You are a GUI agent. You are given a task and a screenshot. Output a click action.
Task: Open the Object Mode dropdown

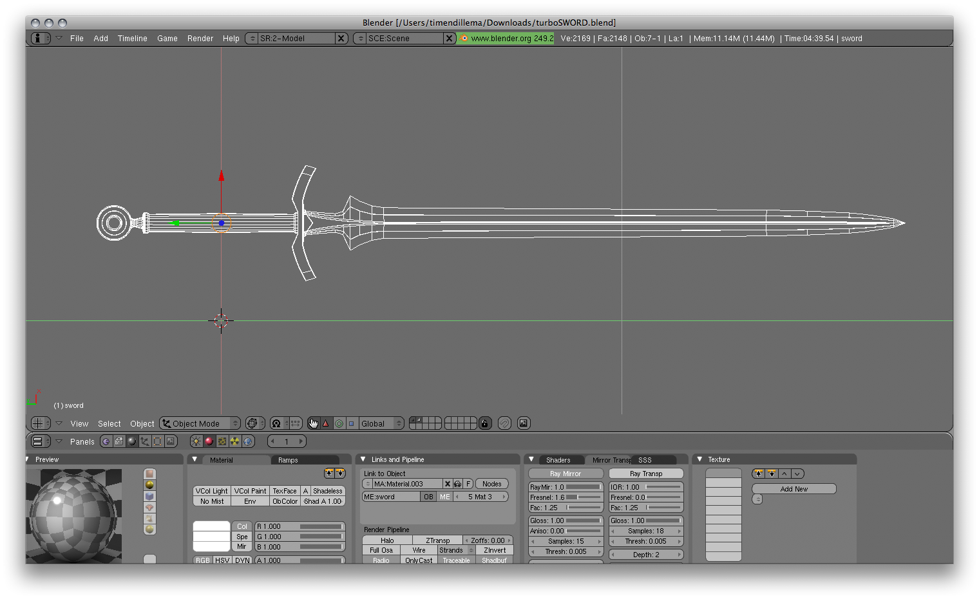pos(200,423)
